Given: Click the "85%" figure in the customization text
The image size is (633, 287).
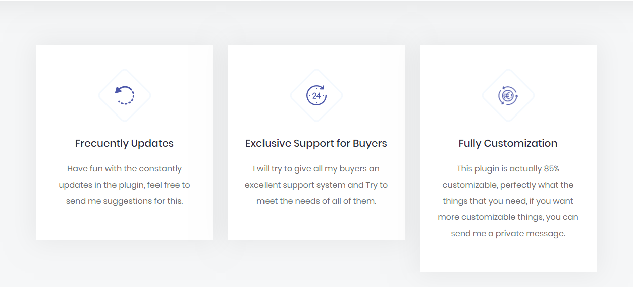Looking at the screenshot, I should click(x=551, y=168).
